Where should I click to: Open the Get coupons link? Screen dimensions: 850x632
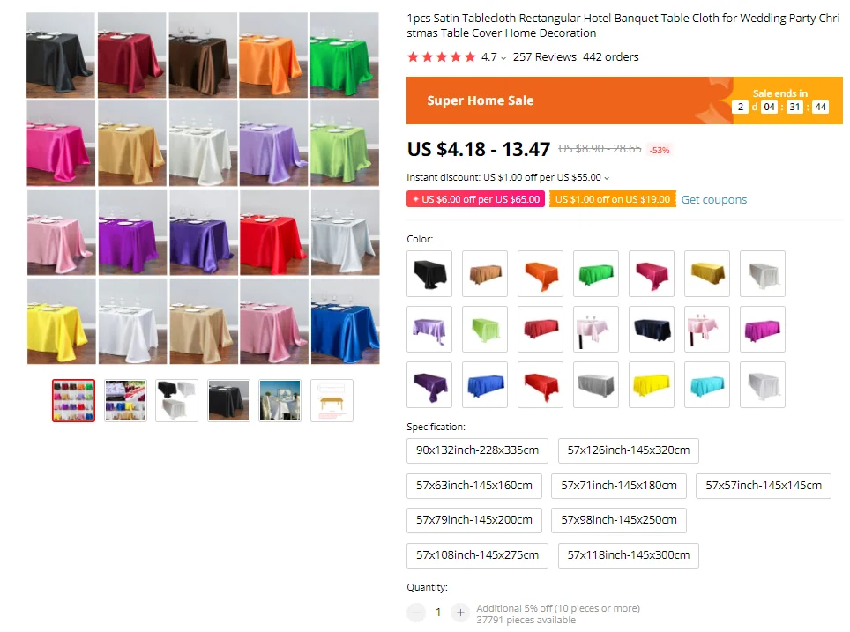[x=714, y=199]
